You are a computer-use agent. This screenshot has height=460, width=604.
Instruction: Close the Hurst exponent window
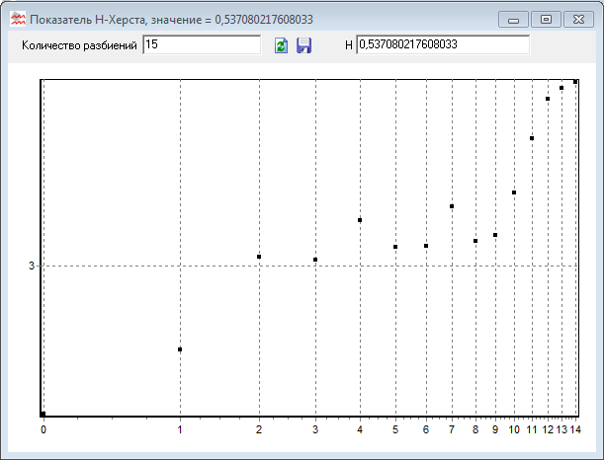click(576, 19)
